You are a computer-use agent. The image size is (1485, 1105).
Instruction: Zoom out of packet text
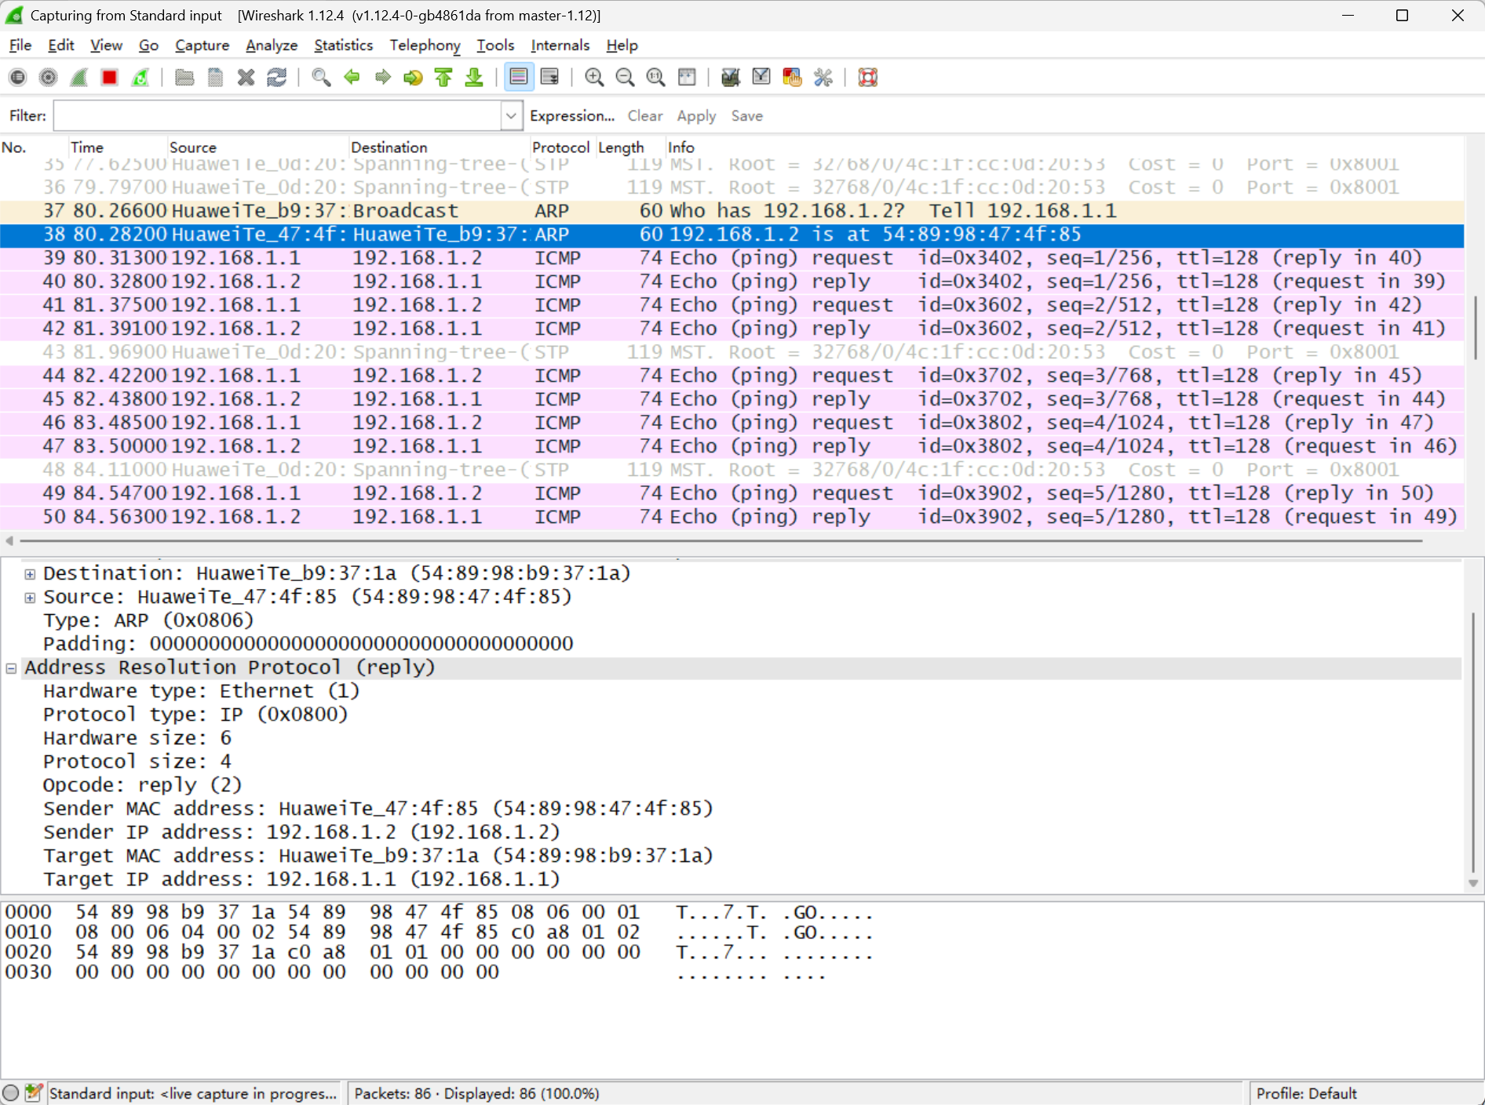pos(625,77)
